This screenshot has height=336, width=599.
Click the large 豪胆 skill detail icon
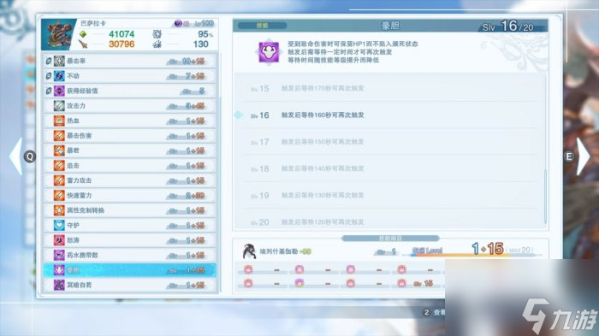tap(269, 52)
